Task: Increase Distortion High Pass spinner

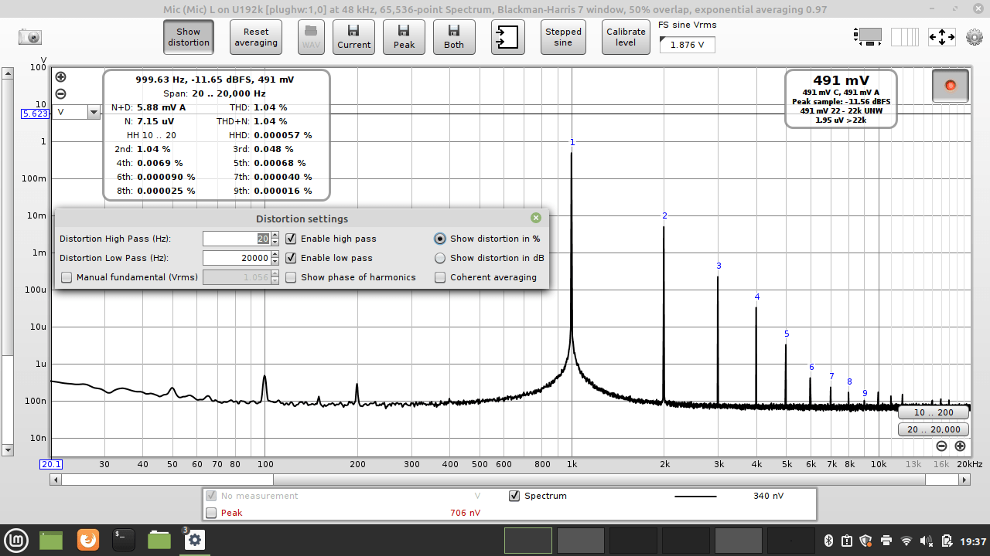Action: 275,235
